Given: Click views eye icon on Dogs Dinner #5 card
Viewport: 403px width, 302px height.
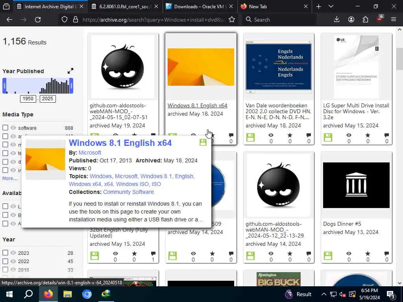Looking at the screenshot, I should point(349,254).
